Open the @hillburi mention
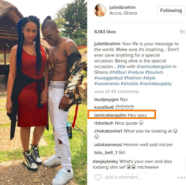 (x=118, y=72)
